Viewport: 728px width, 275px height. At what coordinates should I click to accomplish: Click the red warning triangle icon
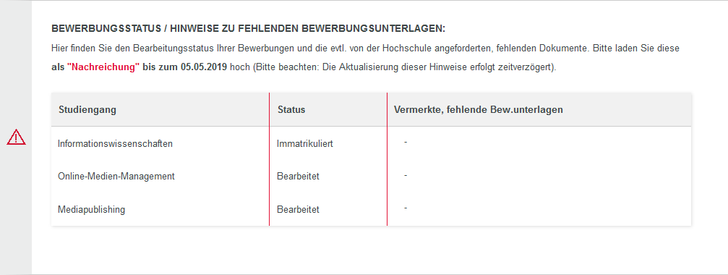[x=16, y=137]
